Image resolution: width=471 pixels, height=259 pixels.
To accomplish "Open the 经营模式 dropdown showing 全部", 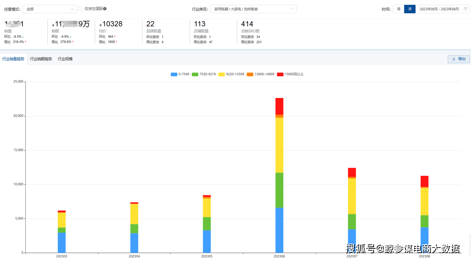I will coord(50,9).
